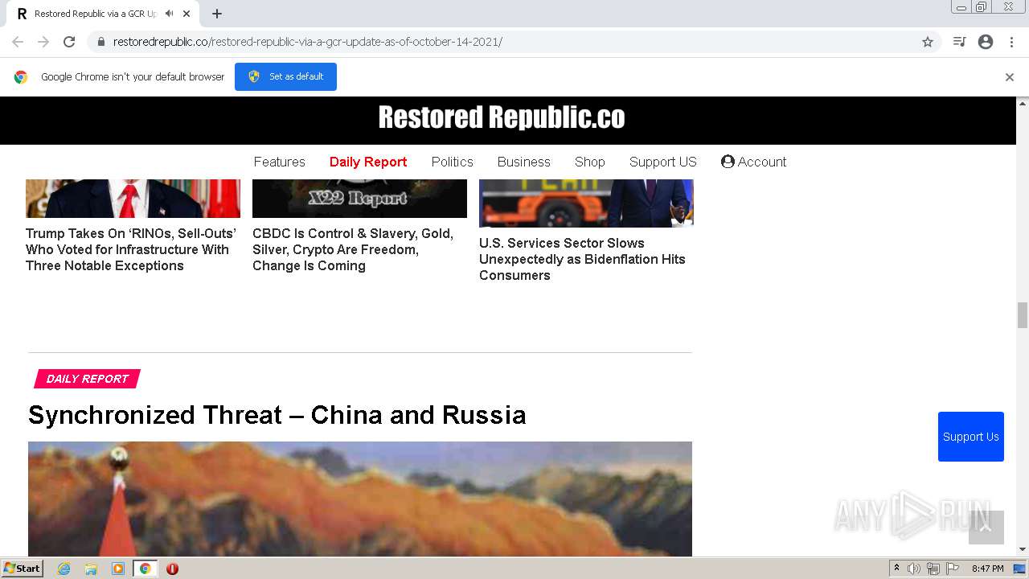Jump back to top of page
Screen dimensions: 1029x579
tap(986, 528)
